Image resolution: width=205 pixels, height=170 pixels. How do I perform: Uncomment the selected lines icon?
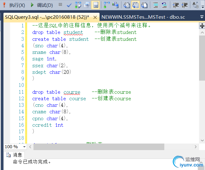[x=164, y=5]
